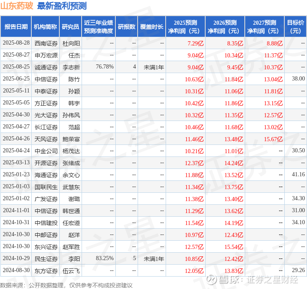Viewport: 307px width, 289px height.
Task: Click the 2027预测净利润 column header
Action: pos(265,27)
